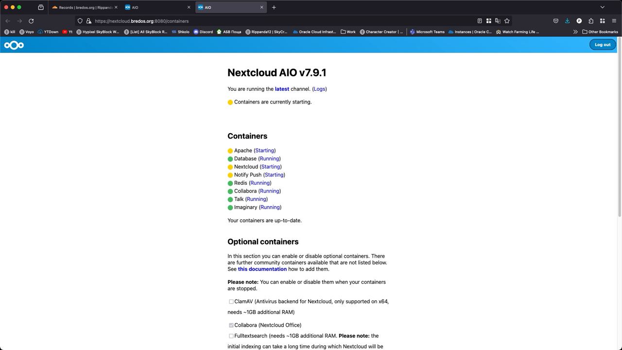Expand the hidden bookmarks overflow chevron
622x350 pixels.
575,32
